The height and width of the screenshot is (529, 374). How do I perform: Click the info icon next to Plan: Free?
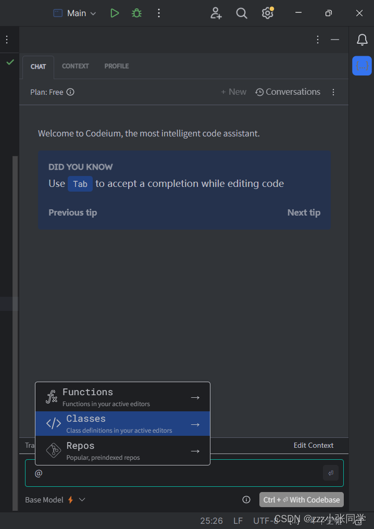coord(70,92)
